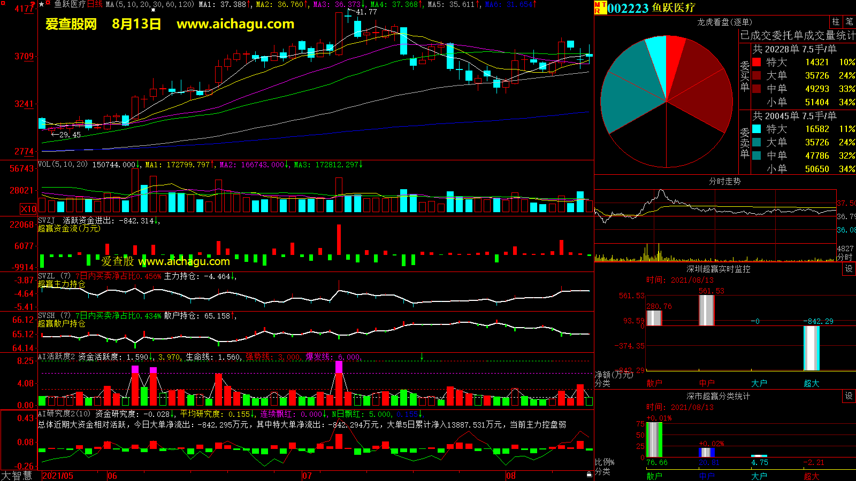856x481 pixels.
Task: Click the green down arrow in AI活跃度 panel
Action: (x=422, y=356)
